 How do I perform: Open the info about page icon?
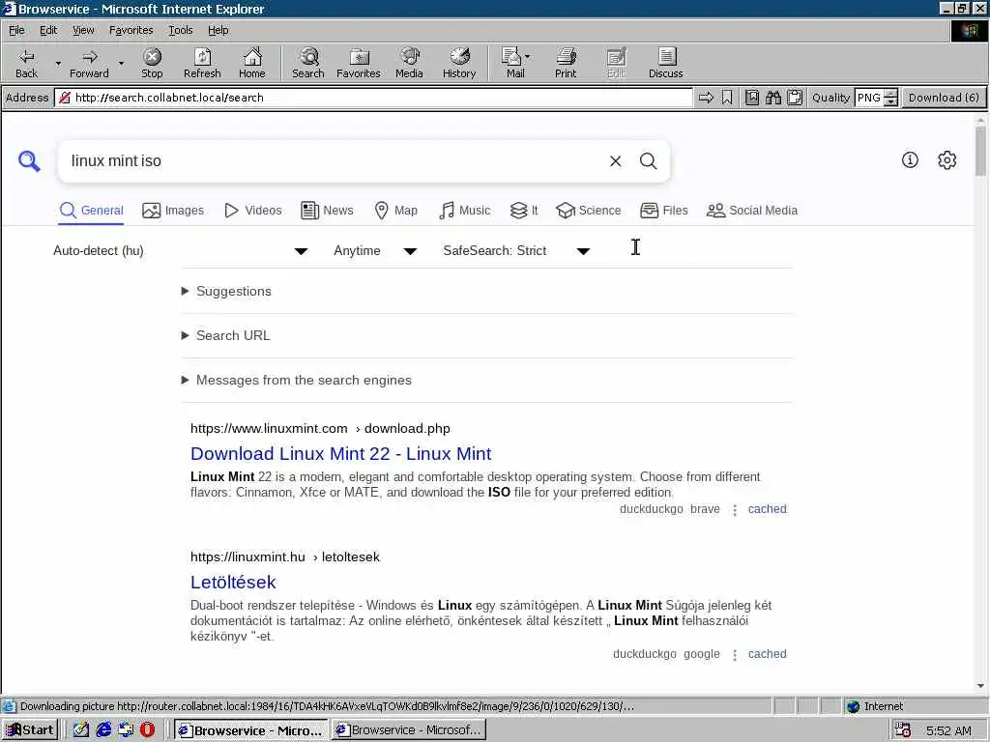point(910,160)
